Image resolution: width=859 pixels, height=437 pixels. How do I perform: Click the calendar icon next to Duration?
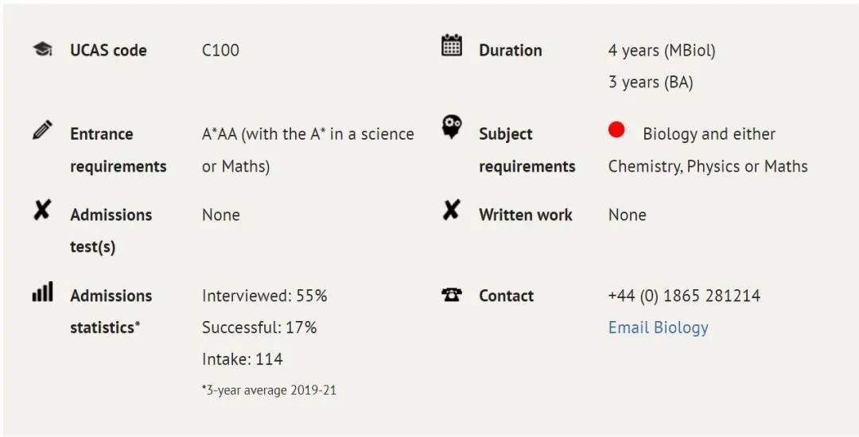[x=452, y=45]
